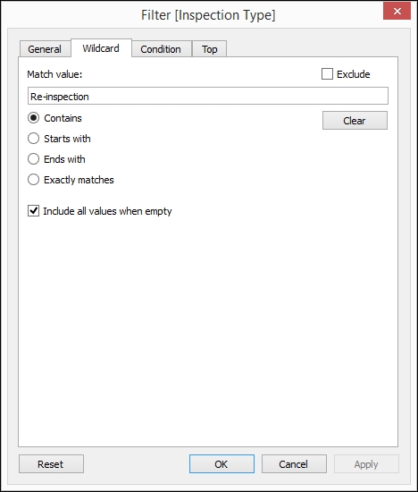The width and height of the screenshot is (418, 492).
Task: Select the Wildcard tab
Action: pyautogui.click(x=101, y=48)
